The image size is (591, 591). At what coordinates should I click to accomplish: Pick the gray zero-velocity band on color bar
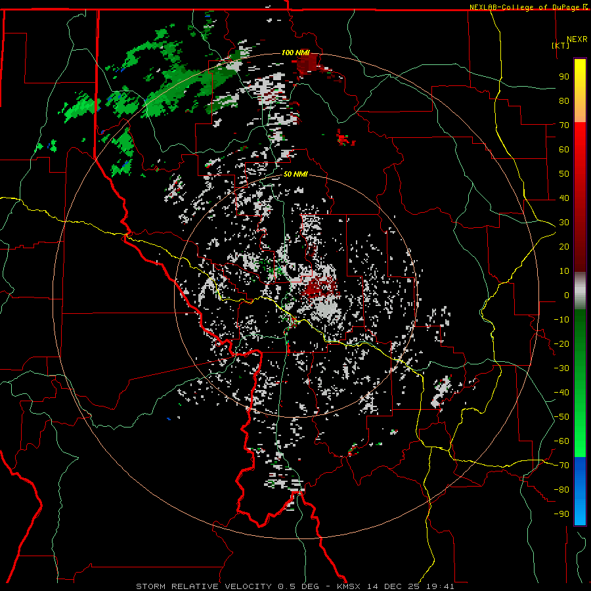580,290
